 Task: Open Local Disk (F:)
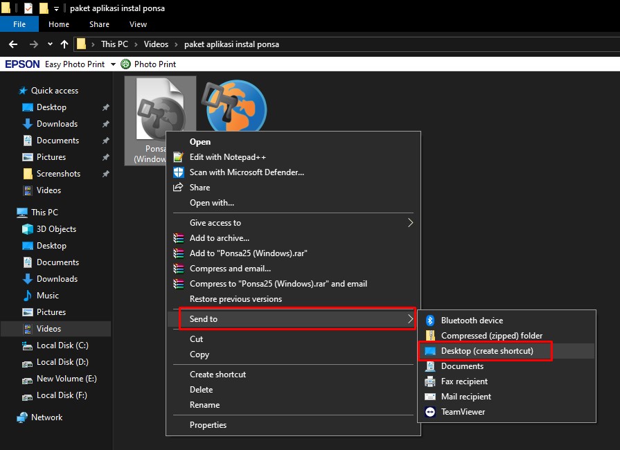[62, 395]
